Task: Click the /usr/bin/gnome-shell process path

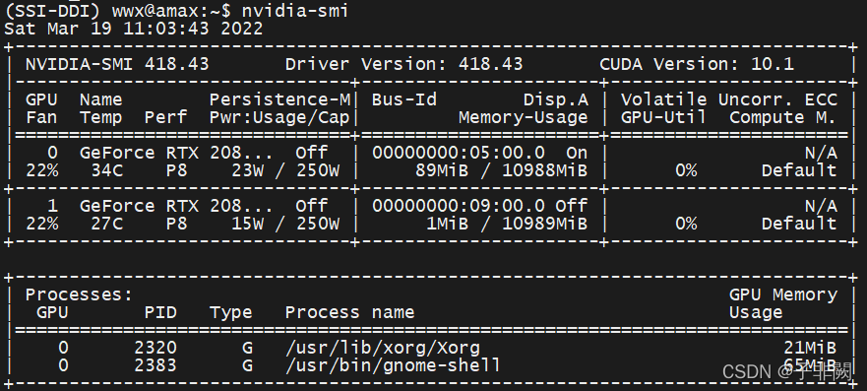Action: pos(393,365)
